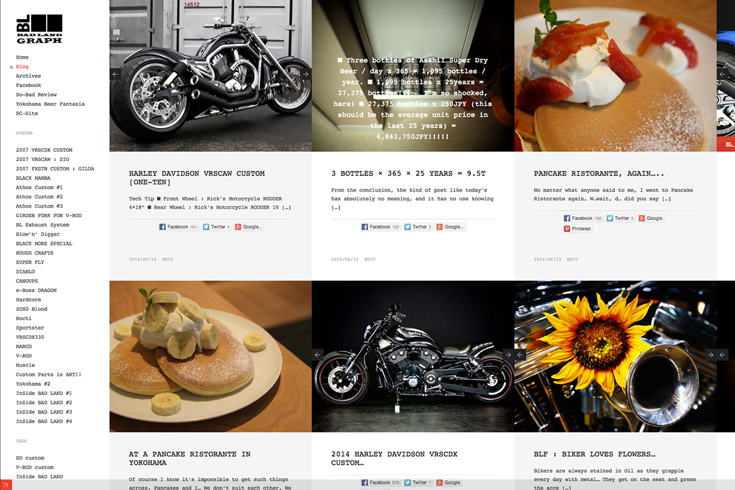The width and height of the screenshot is (735, 490).
Task: Open Yokohama Beer Fantasia page
Action: [x=50, y=104]
